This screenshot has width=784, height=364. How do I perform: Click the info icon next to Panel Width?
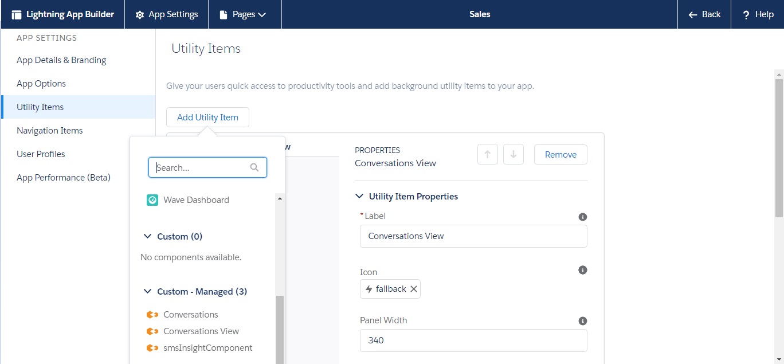(x=583, y=321)
